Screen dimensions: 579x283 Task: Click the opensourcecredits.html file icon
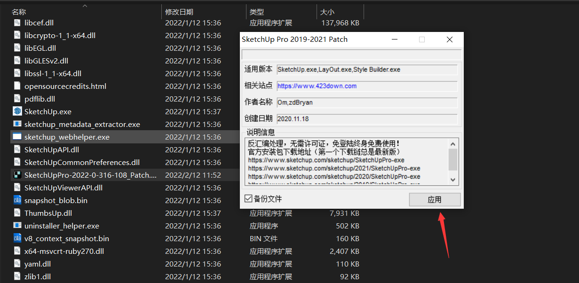[x=17, y=86]
